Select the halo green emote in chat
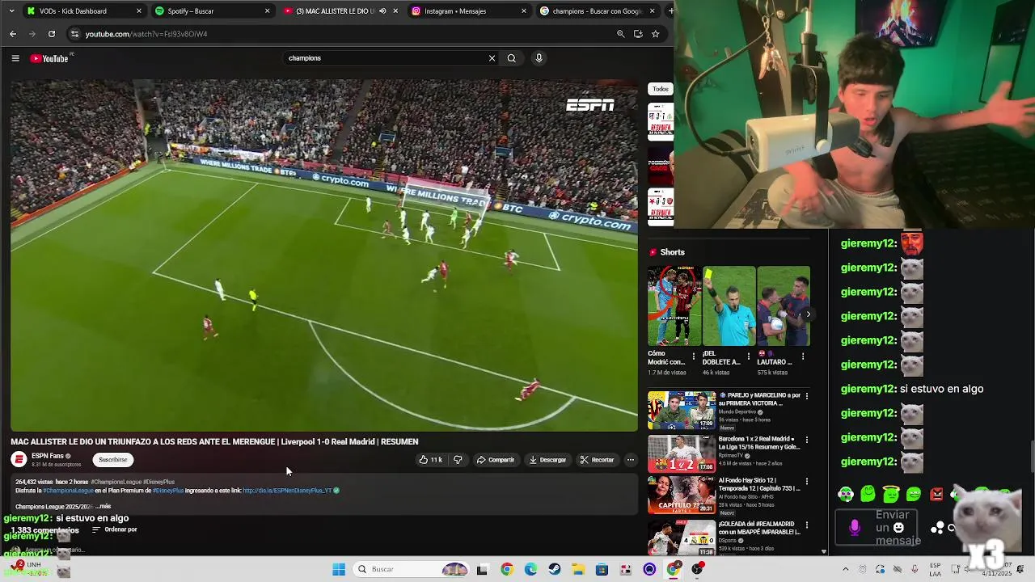Image resolution: width=1035 pixels, height=582 pixels. click(x=891, y=494)
